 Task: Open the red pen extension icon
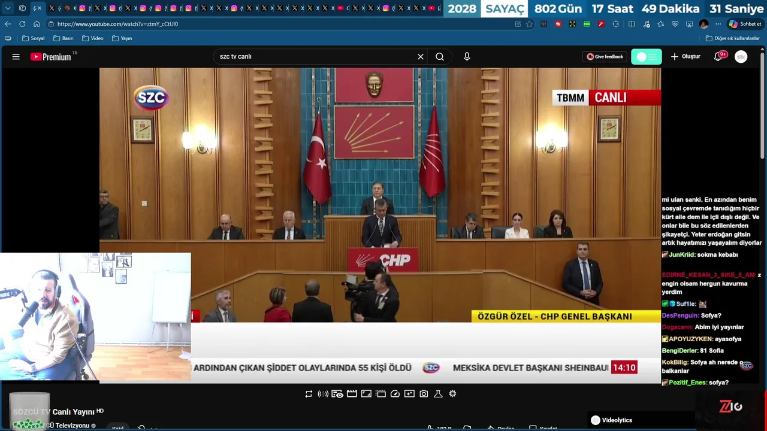click(x=601, y=24)
